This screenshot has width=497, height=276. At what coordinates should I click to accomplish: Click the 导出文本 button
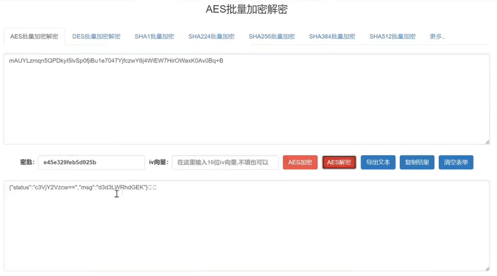[x=378, y=162]
